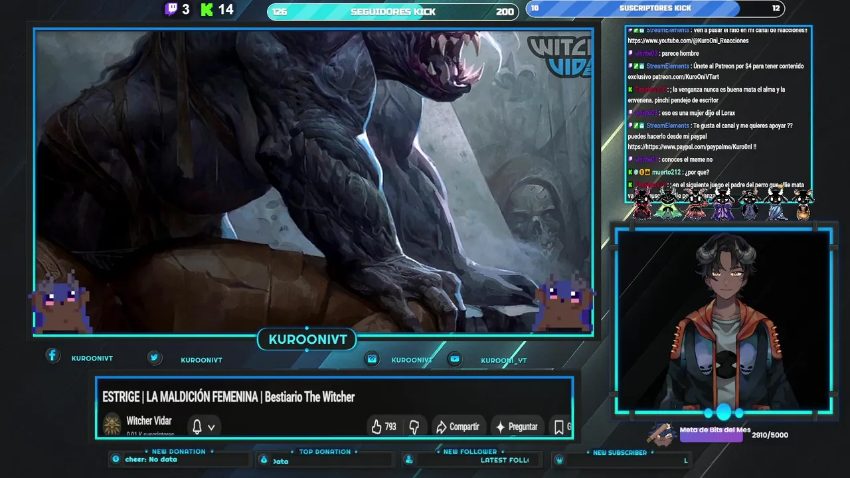Click the LATEST FOLL follower text
This screenshot has width=850, height=478.
[x=505, y=460]
